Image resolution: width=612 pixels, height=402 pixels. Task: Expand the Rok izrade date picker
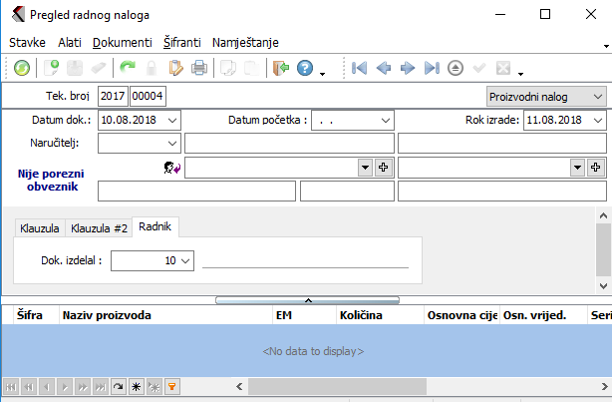click(x=595, y=120)
